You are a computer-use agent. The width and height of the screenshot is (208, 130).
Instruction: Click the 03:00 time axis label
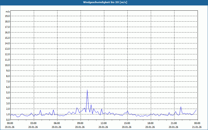tap(34, 123)
